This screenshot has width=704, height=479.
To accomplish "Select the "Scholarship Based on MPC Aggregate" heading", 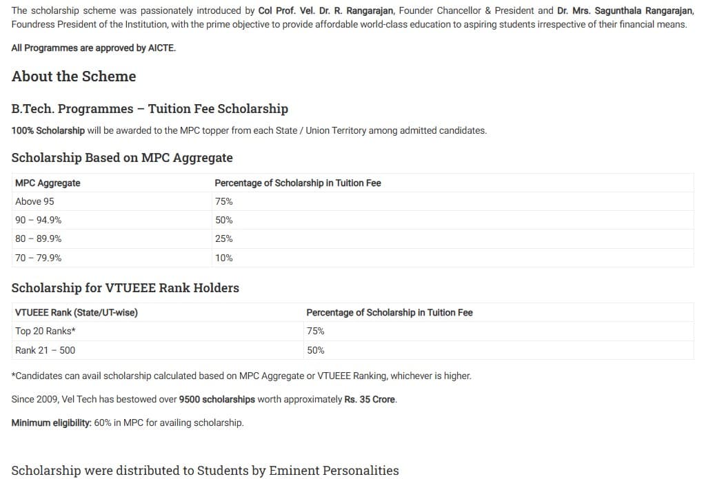I will pyautogui.click(x=122, y=158).
